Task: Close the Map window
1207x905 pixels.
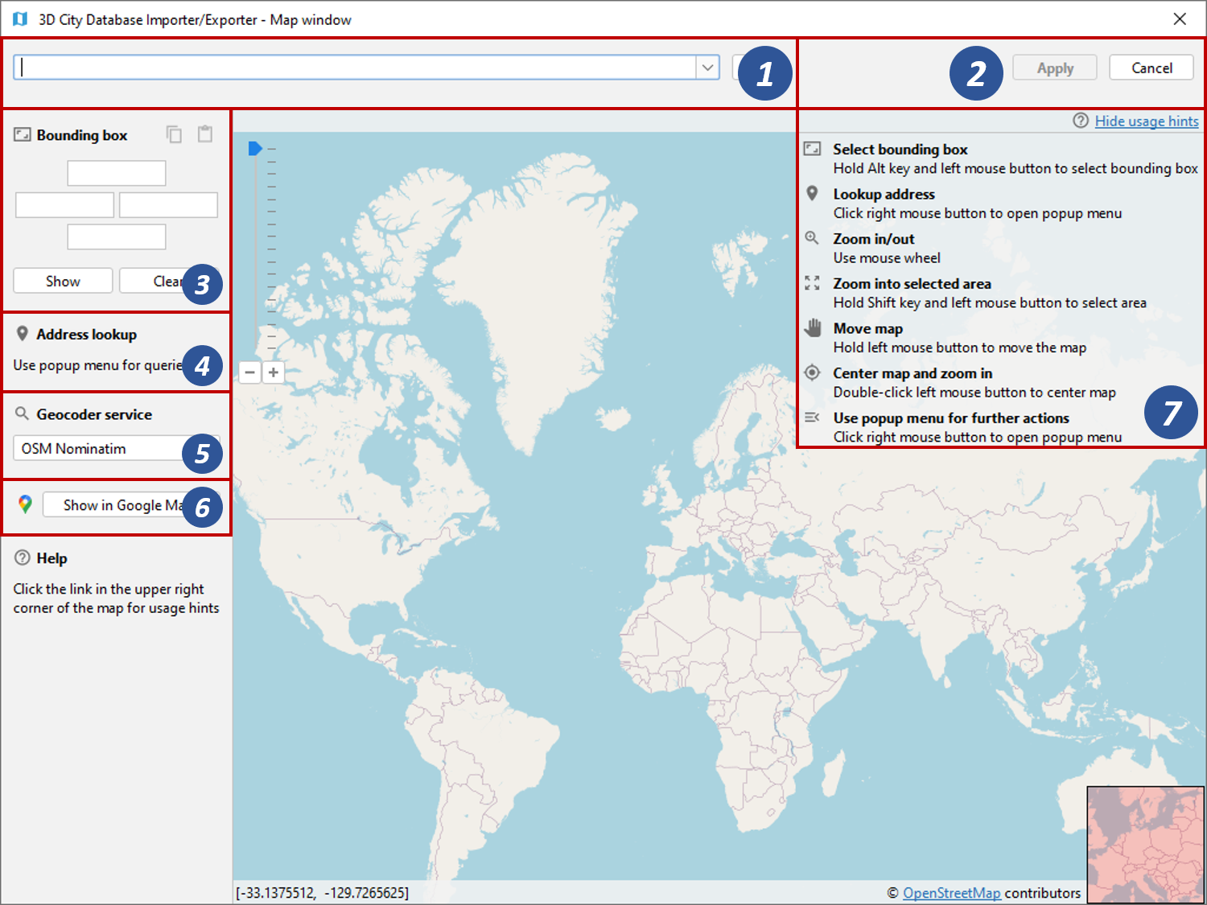Action: (1180, 19)
